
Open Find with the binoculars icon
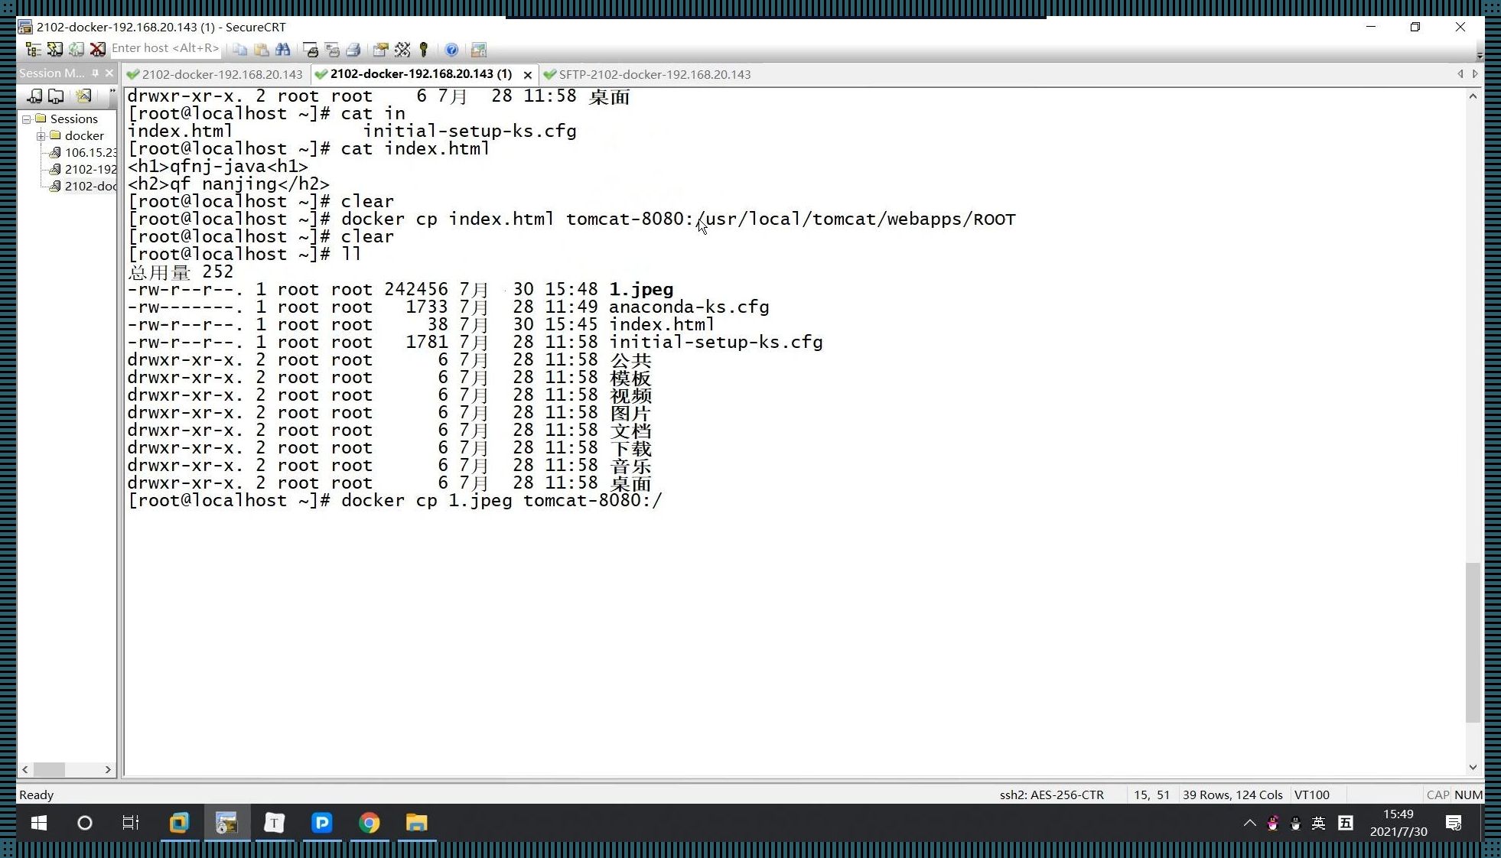click(283, 50)
